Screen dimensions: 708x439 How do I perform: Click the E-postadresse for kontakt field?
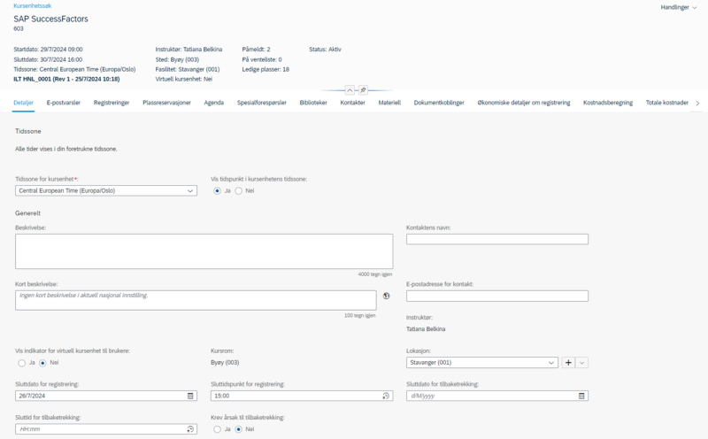(x=497, y=296)
